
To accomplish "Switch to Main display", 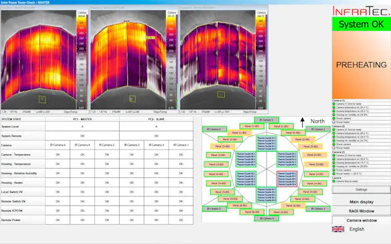I will click(x=362, y=202).
